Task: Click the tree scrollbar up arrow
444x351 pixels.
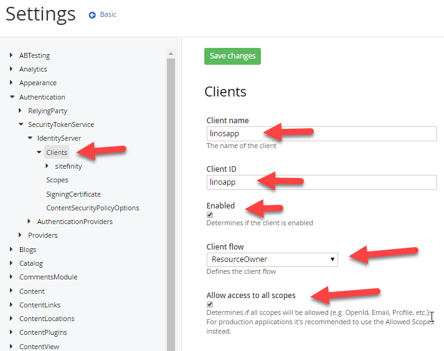Action: click(171, 54)
